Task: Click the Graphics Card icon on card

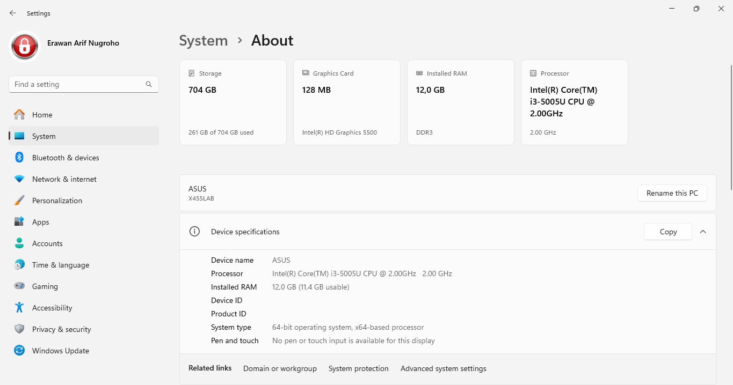Action: 306,73
